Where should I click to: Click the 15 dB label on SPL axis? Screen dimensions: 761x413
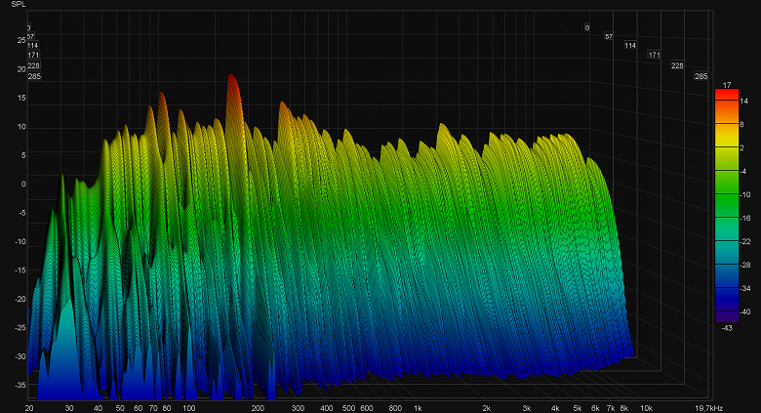[x=21, y=98]
